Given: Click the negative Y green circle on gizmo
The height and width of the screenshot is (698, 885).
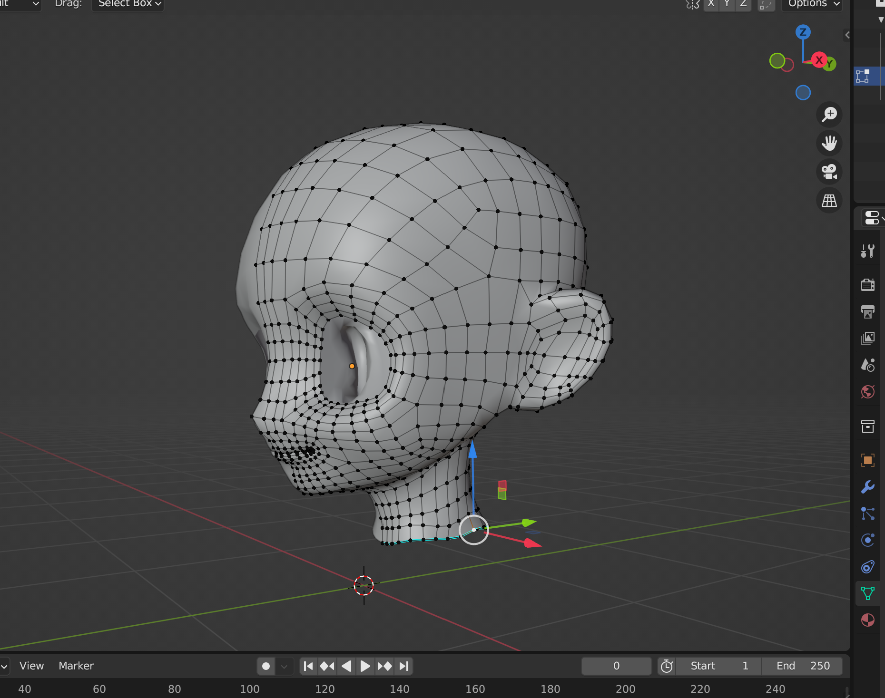Looking at the screenshot, I should click(x=777, y=60).
